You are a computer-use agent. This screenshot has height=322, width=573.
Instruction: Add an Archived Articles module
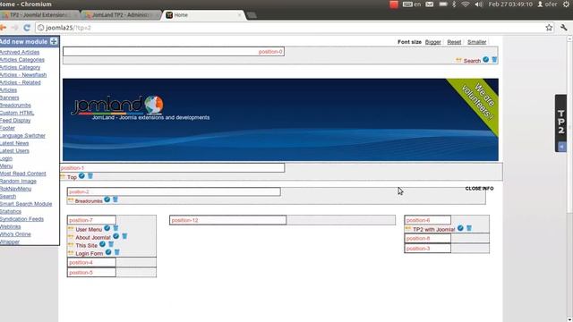click(20, 52)
